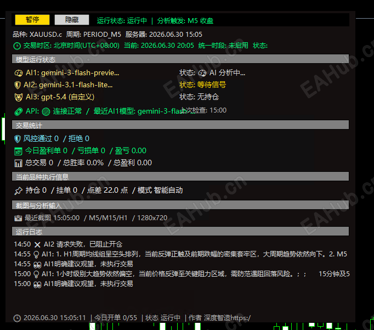The width and height of the screenshot is (374, 330).
Task: Click M5/M15/H1 timeframe text
Action: tap(108, 218)
